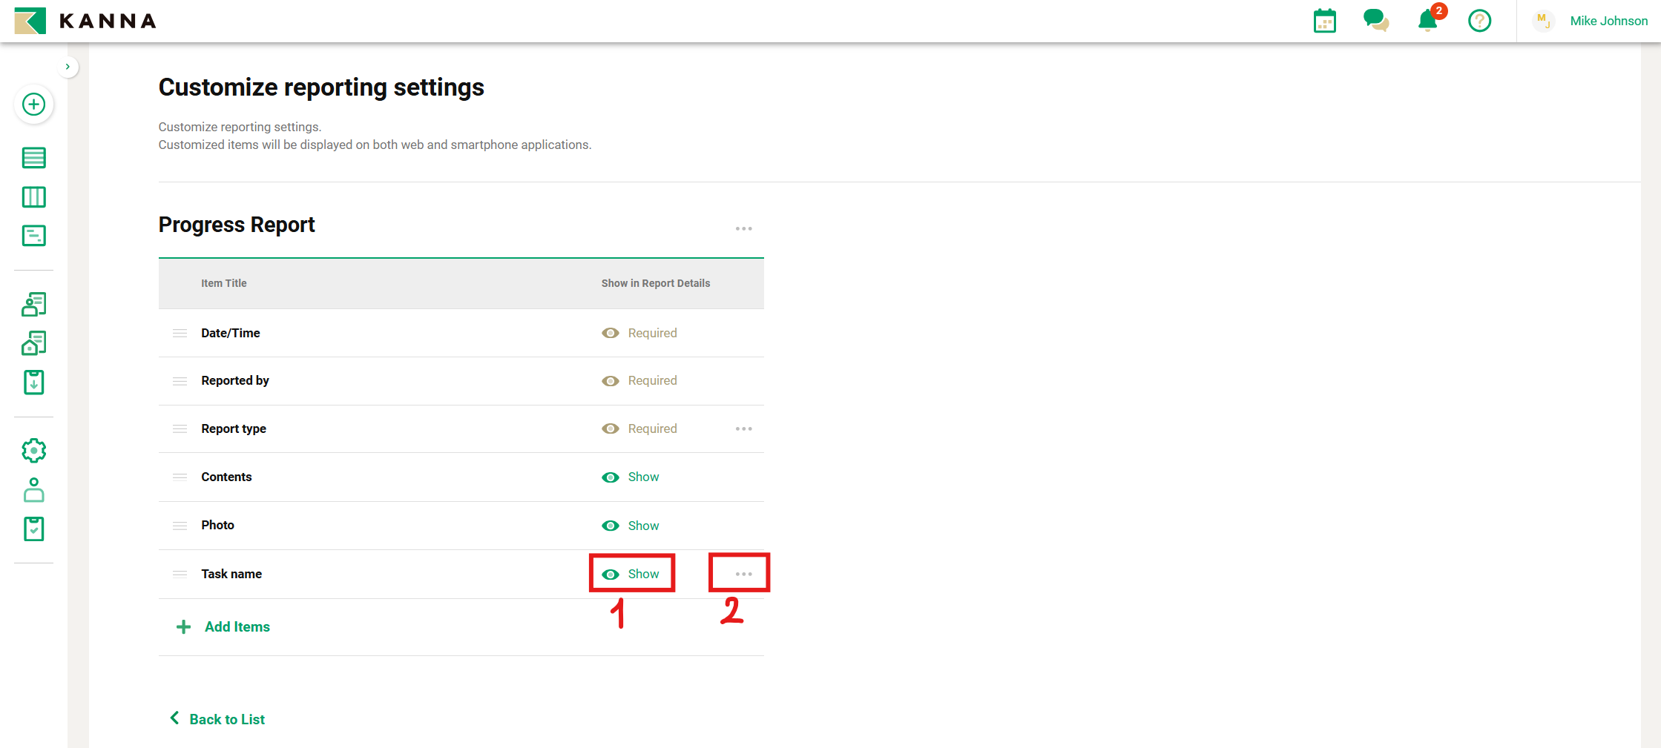Open the notifications bell
The image size is (1661, 748).
tap(1427, 21)
